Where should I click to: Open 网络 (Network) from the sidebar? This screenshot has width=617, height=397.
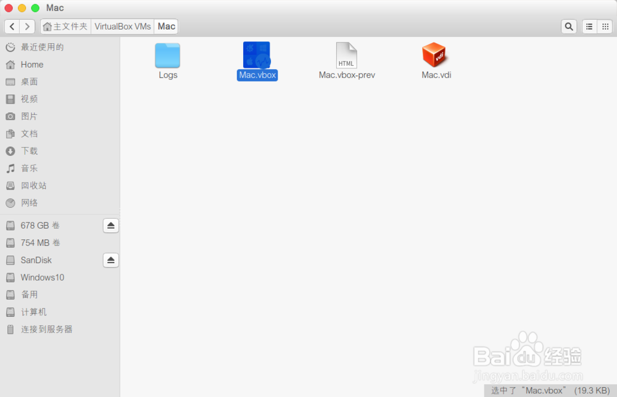29,203
